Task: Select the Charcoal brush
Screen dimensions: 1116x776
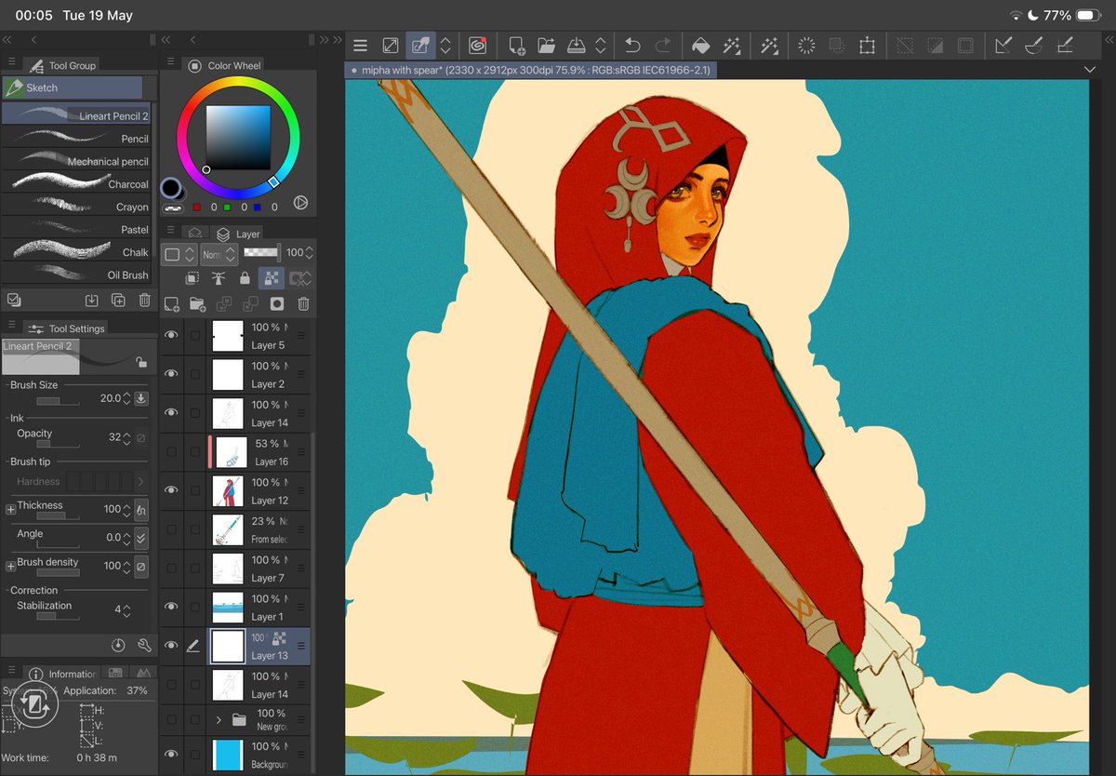Action: click(76, 183)
